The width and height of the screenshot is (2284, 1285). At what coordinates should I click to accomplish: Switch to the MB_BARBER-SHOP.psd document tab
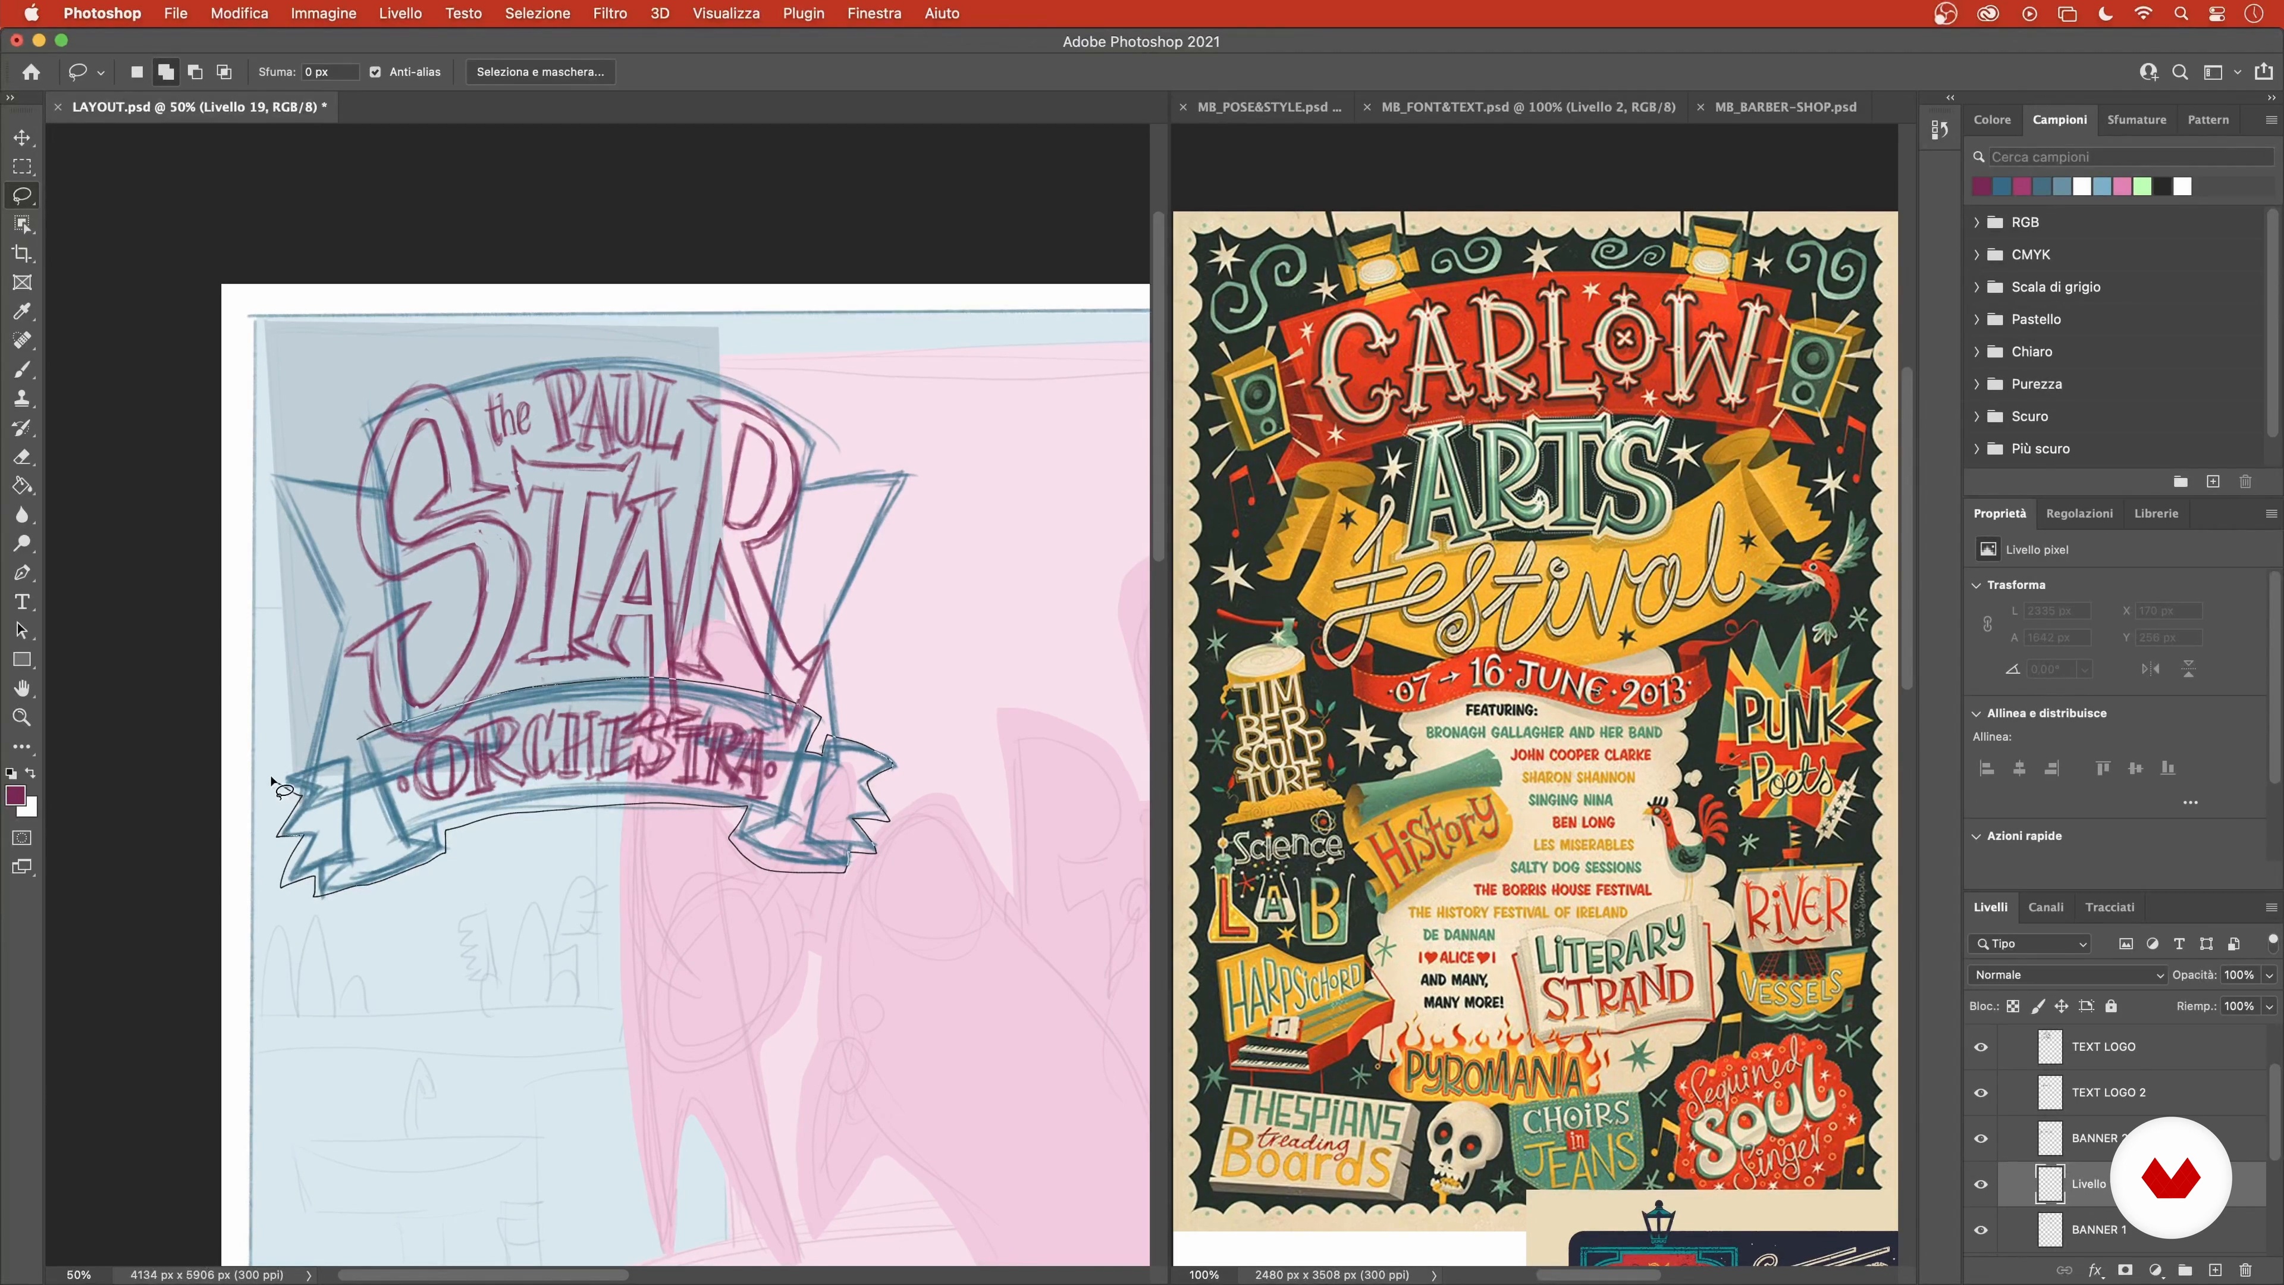(x=1785, y=106)
